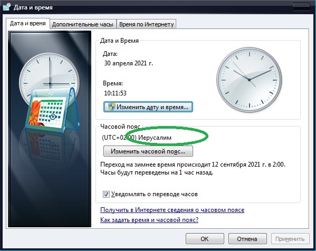Click the window title Дата и время
This screenshot has width=316, height=251.
click(x=33, y=7)
